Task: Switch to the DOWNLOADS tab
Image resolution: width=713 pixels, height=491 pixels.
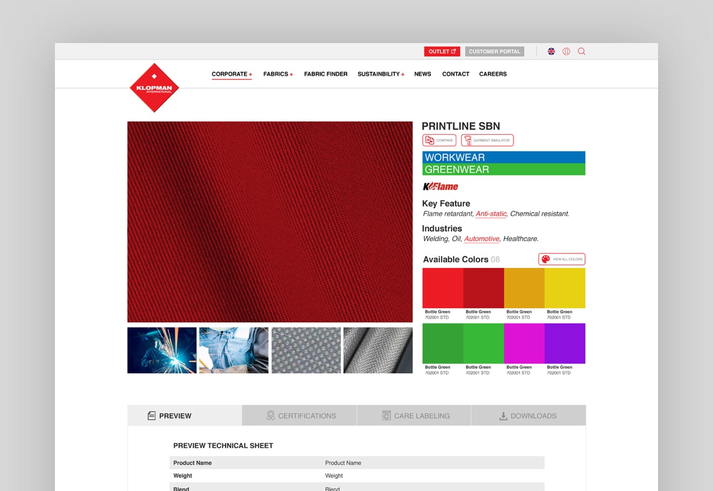Action: point(528,416)
